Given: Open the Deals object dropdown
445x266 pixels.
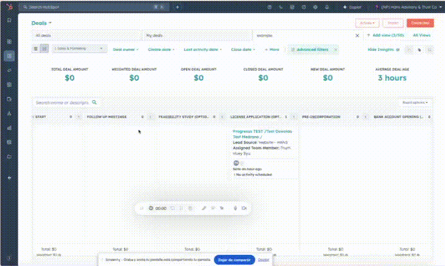Looking at the screenshot, I should 42,23.
